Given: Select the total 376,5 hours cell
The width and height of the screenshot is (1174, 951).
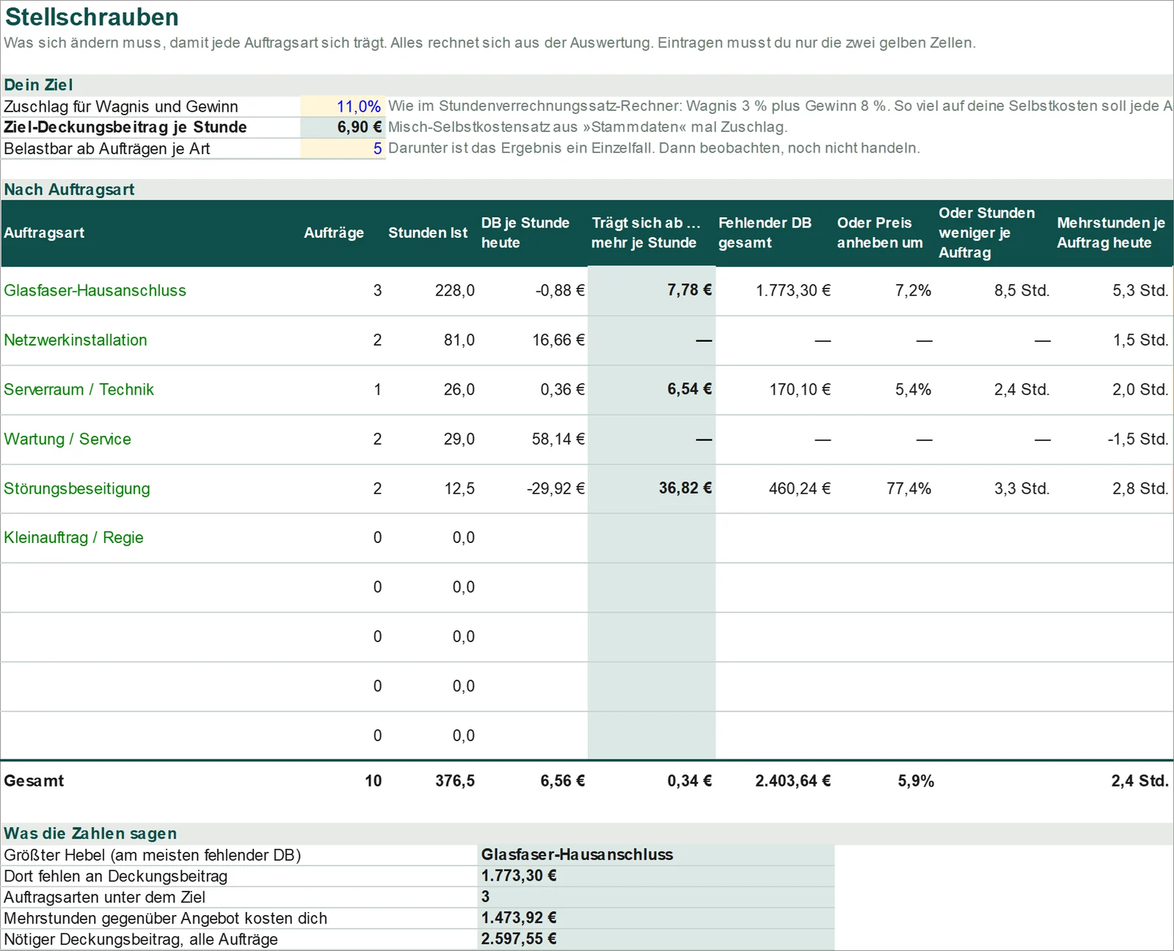Looking at the screenshot, I should (431, 781).
